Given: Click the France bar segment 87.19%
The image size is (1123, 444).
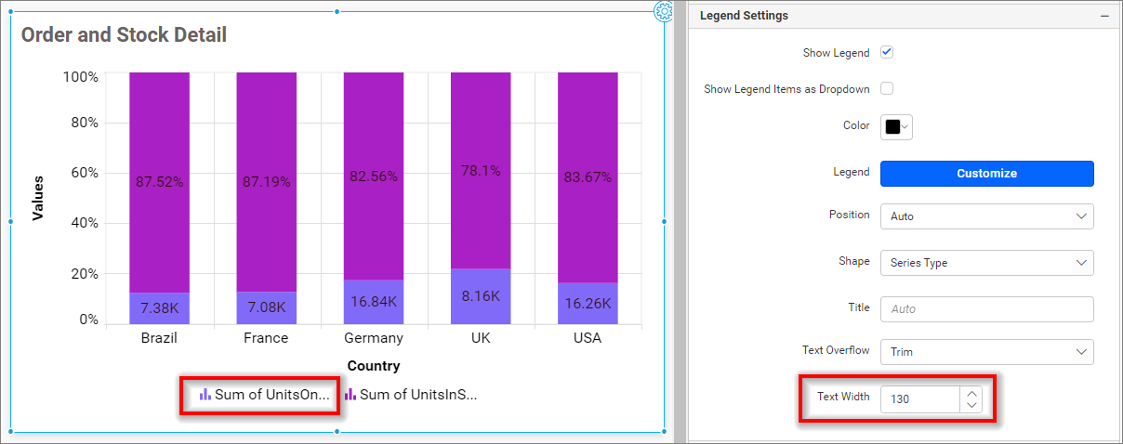Looking at the screenshot, I should (x=267, y=182).
